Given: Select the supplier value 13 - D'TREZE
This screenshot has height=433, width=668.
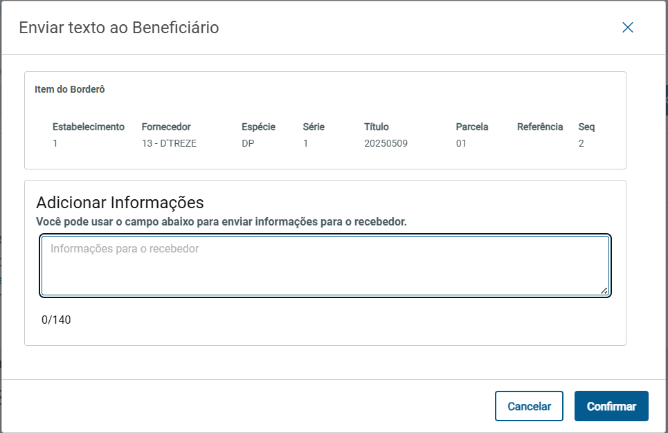Looking at the screenshot, I should pos(169,144).
